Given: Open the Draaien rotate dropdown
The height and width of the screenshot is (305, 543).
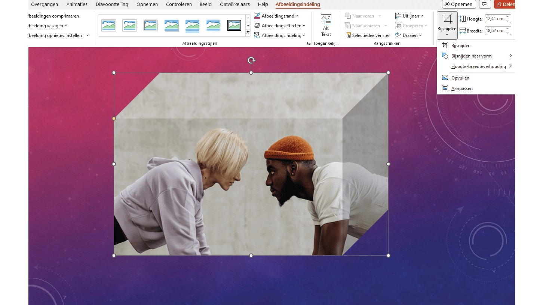Looking at the screenshot, I should pos(408,35).
